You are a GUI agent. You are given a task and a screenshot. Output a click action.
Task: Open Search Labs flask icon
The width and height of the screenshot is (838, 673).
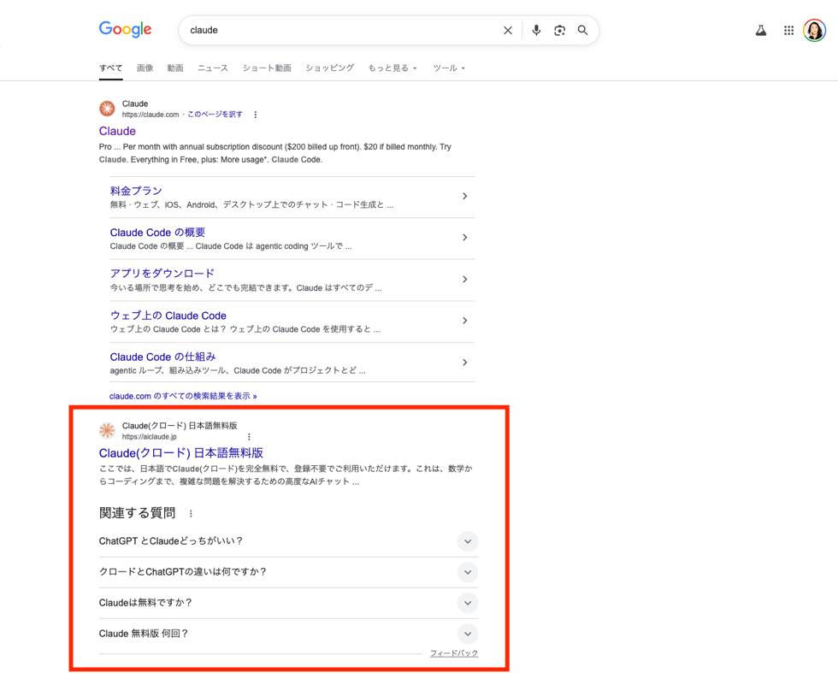(761, 31)
